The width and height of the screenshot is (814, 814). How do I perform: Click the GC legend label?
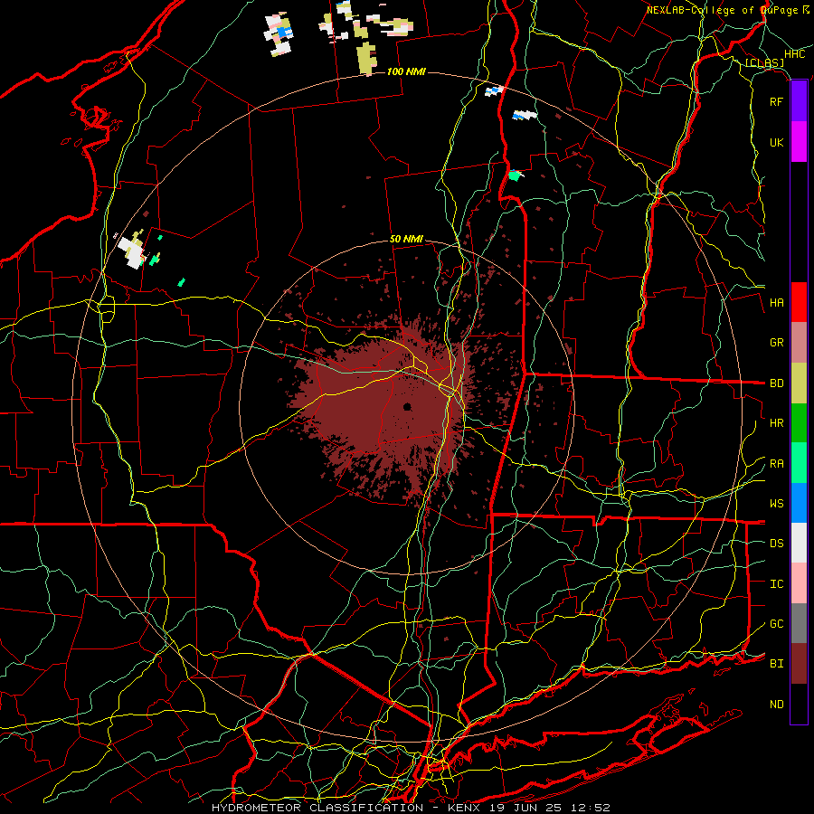click(x=776, y=624)
